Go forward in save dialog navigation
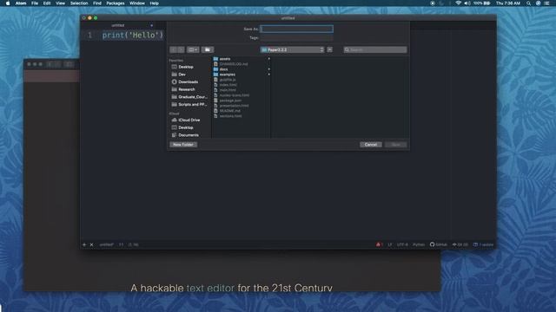Image resolution: width=556 pixels, height=312 pixels. 181,50
